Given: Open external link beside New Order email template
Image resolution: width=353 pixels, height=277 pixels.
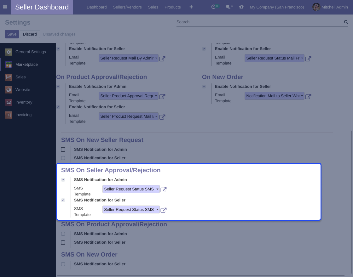Looking at the screenshot, I should pos(308,97).
